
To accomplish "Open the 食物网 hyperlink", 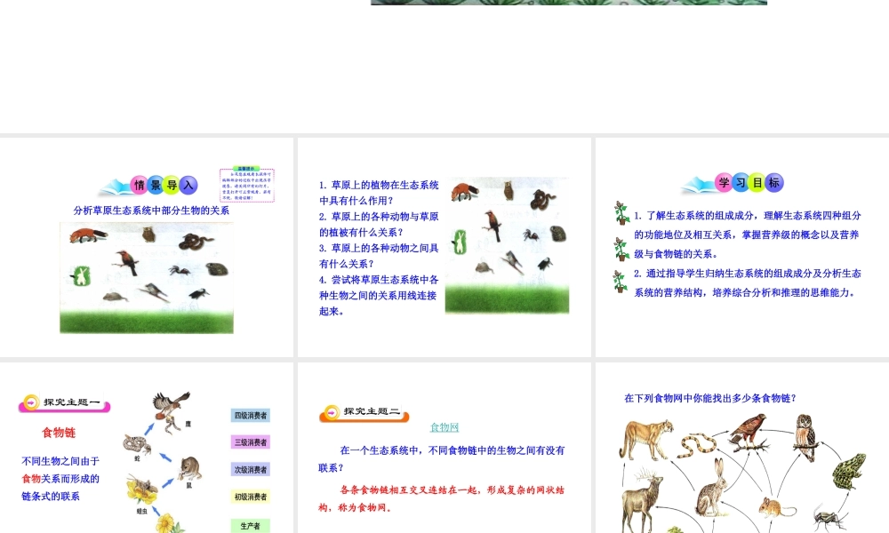I will [444, 427].
